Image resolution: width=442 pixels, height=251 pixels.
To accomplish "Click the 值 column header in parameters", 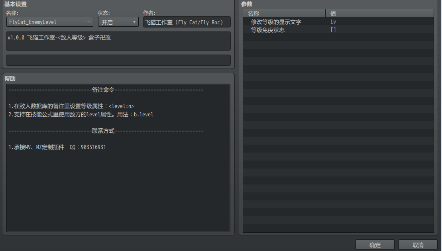I will (376, 13).
